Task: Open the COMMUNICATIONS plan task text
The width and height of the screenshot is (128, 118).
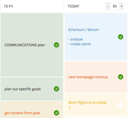Action: pos(25,45)
